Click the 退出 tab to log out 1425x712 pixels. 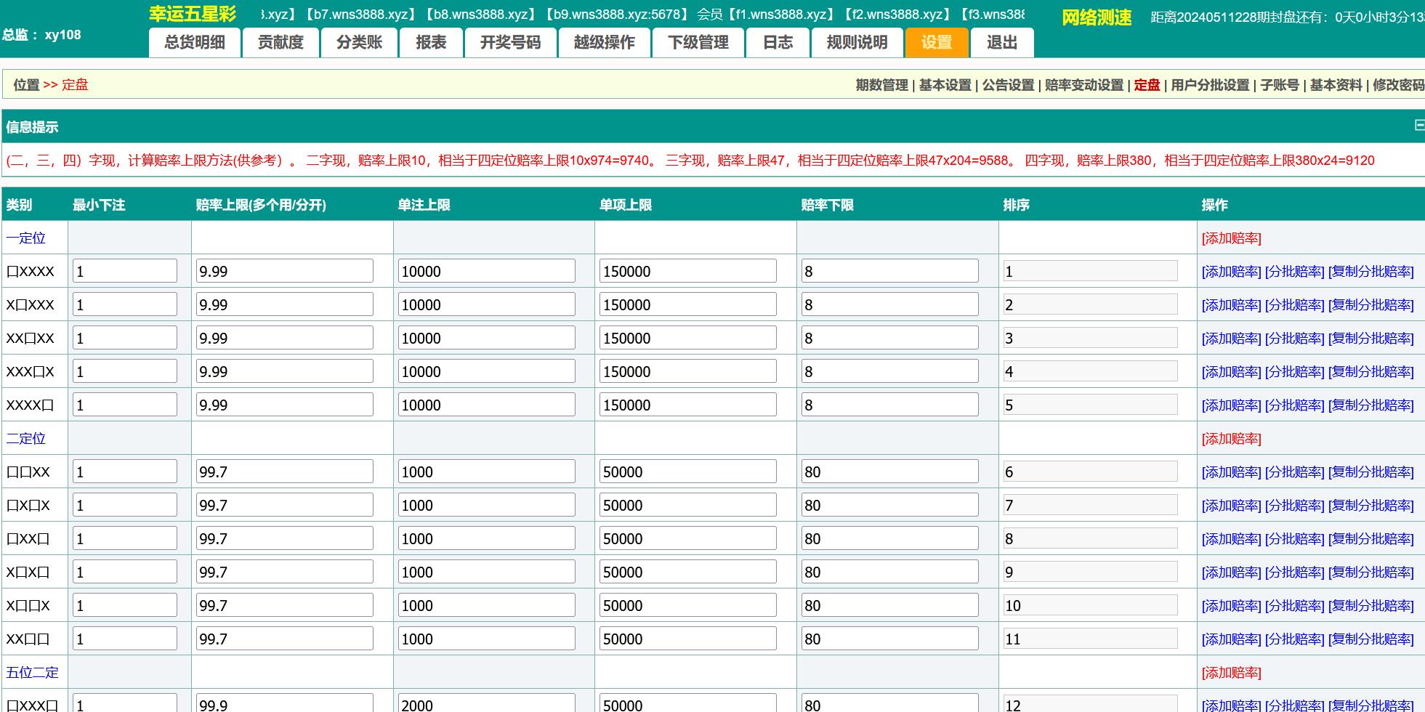pos(1001,43)
